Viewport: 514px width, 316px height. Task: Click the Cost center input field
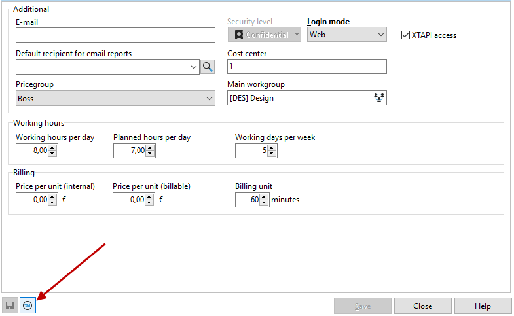(x=306, y=67)
